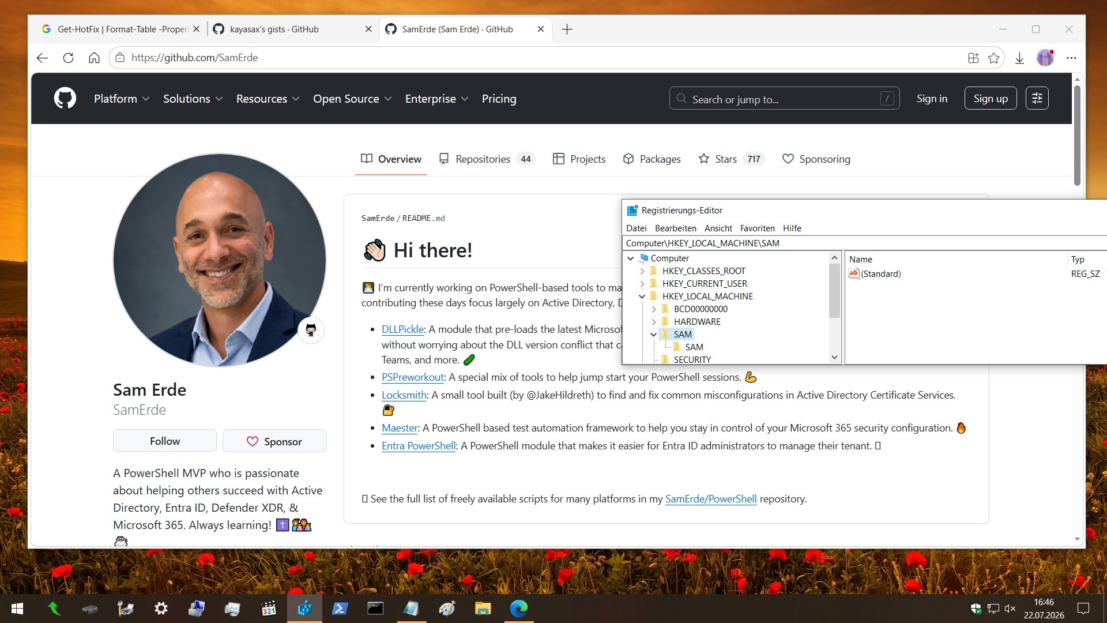1107x623 pixels.
Task: Open the Packages tab
Action: pos(652,159)
